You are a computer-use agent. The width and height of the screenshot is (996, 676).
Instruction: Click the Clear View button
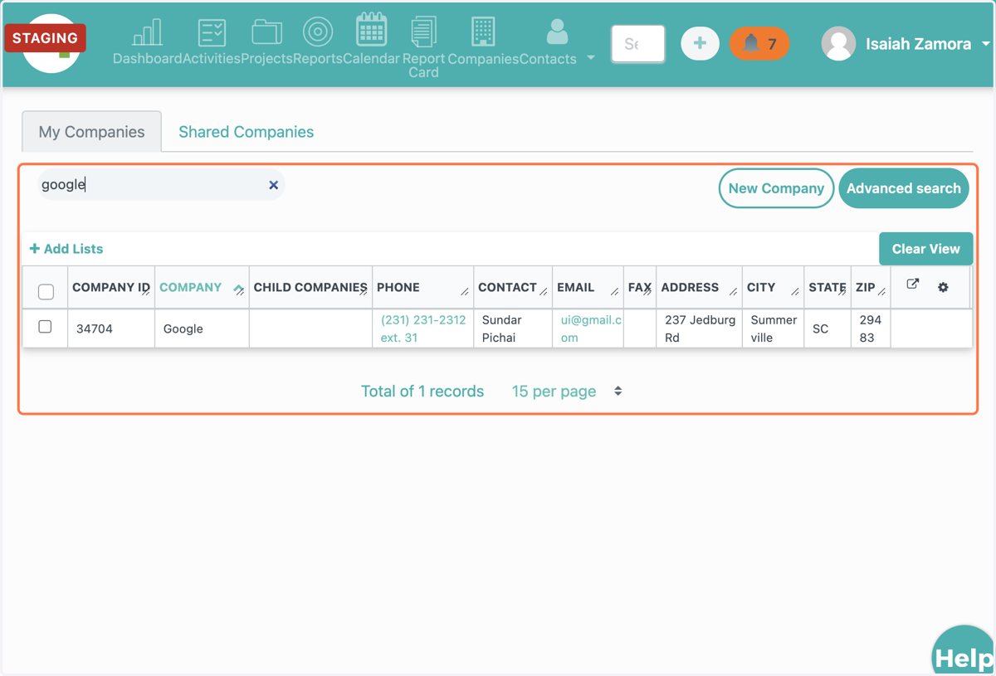tap(925, 249)
